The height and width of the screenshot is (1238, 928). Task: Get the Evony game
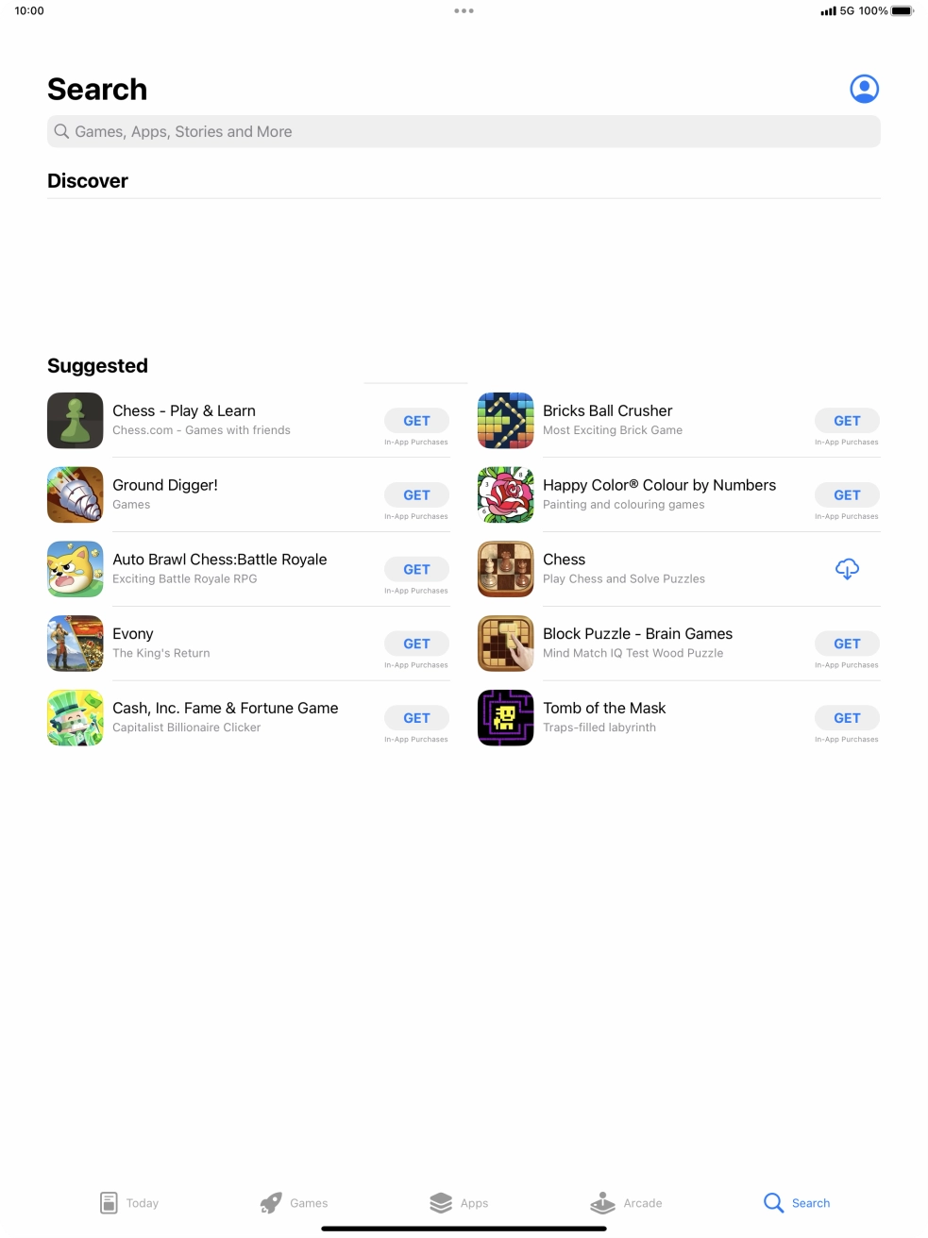416,644
